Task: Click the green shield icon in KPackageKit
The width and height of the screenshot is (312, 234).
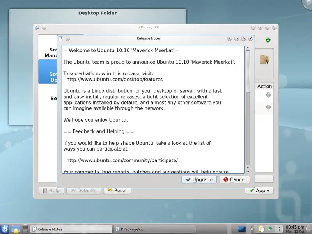Action: (268, 41)
